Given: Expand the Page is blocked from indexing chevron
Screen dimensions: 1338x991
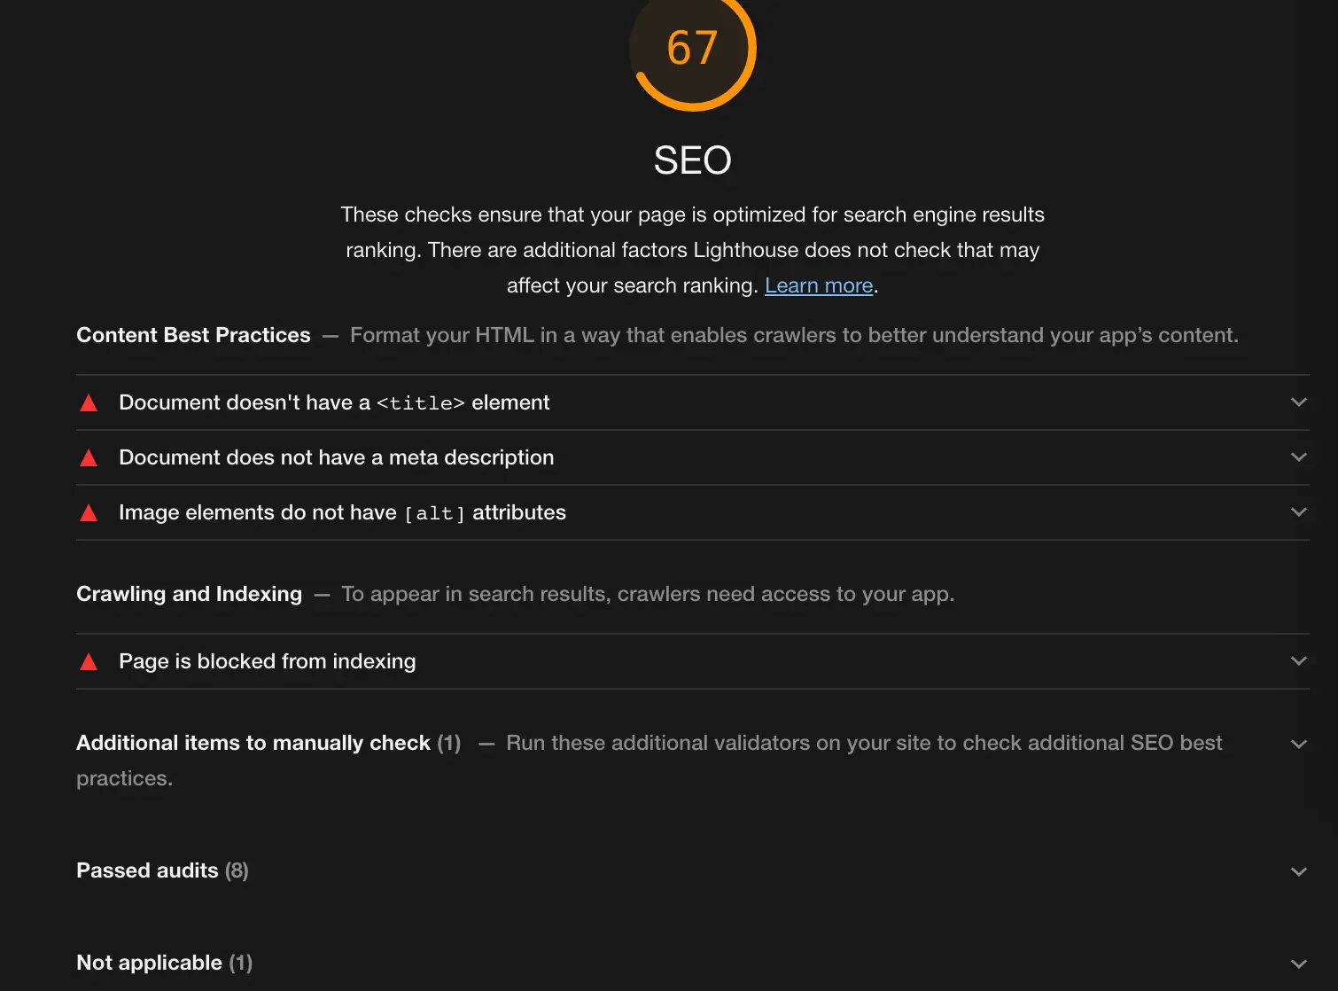Looking at the screenshot, I should (1299, 661).
